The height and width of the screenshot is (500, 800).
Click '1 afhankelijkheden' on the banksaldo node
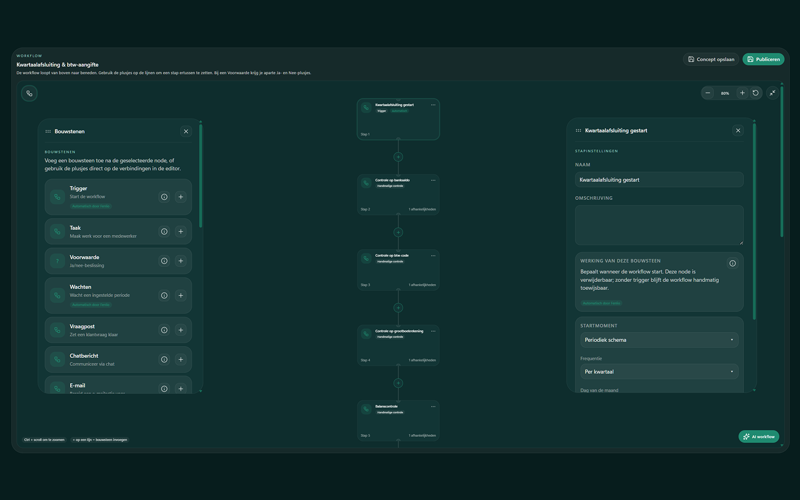click(422, 209)
